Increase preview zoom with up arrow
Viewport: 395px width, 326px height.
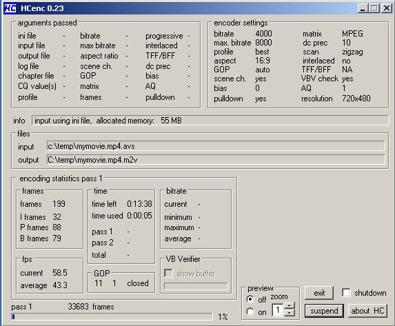[x=290, y=306]
